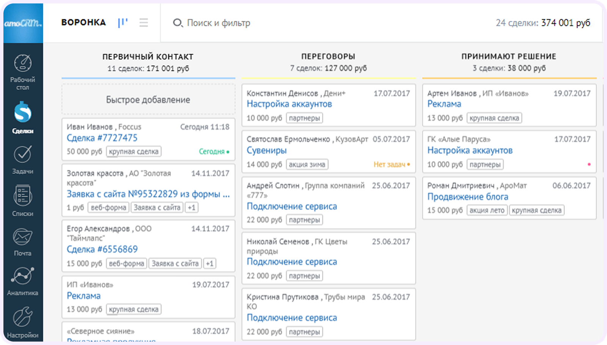Screen dimensions: 607x345
Task: Expand +1 tags on Заявка с сайта №95322829 card
Action: point(192,208)
